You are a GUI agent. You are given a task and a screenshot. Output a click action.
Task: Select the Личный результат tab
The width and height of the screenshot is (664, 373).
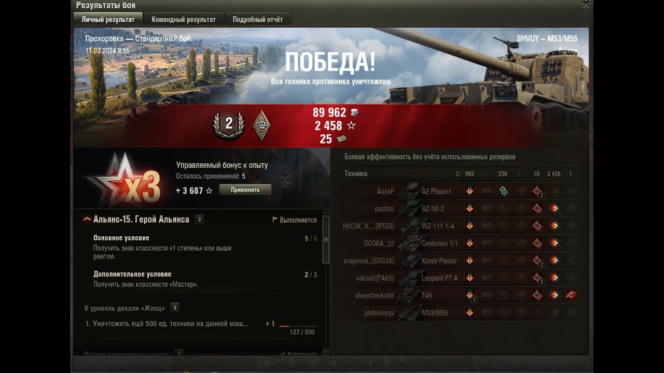click(x=108, y=19)
